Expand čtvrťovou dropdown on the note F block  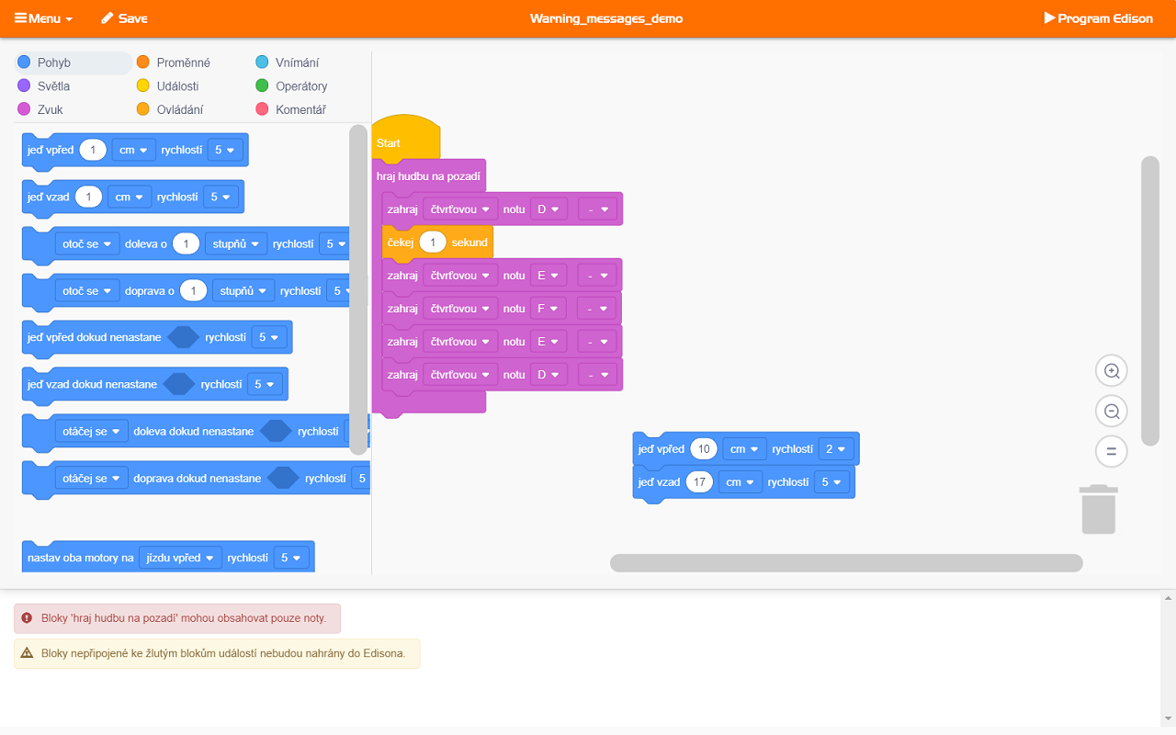point(460,309)
